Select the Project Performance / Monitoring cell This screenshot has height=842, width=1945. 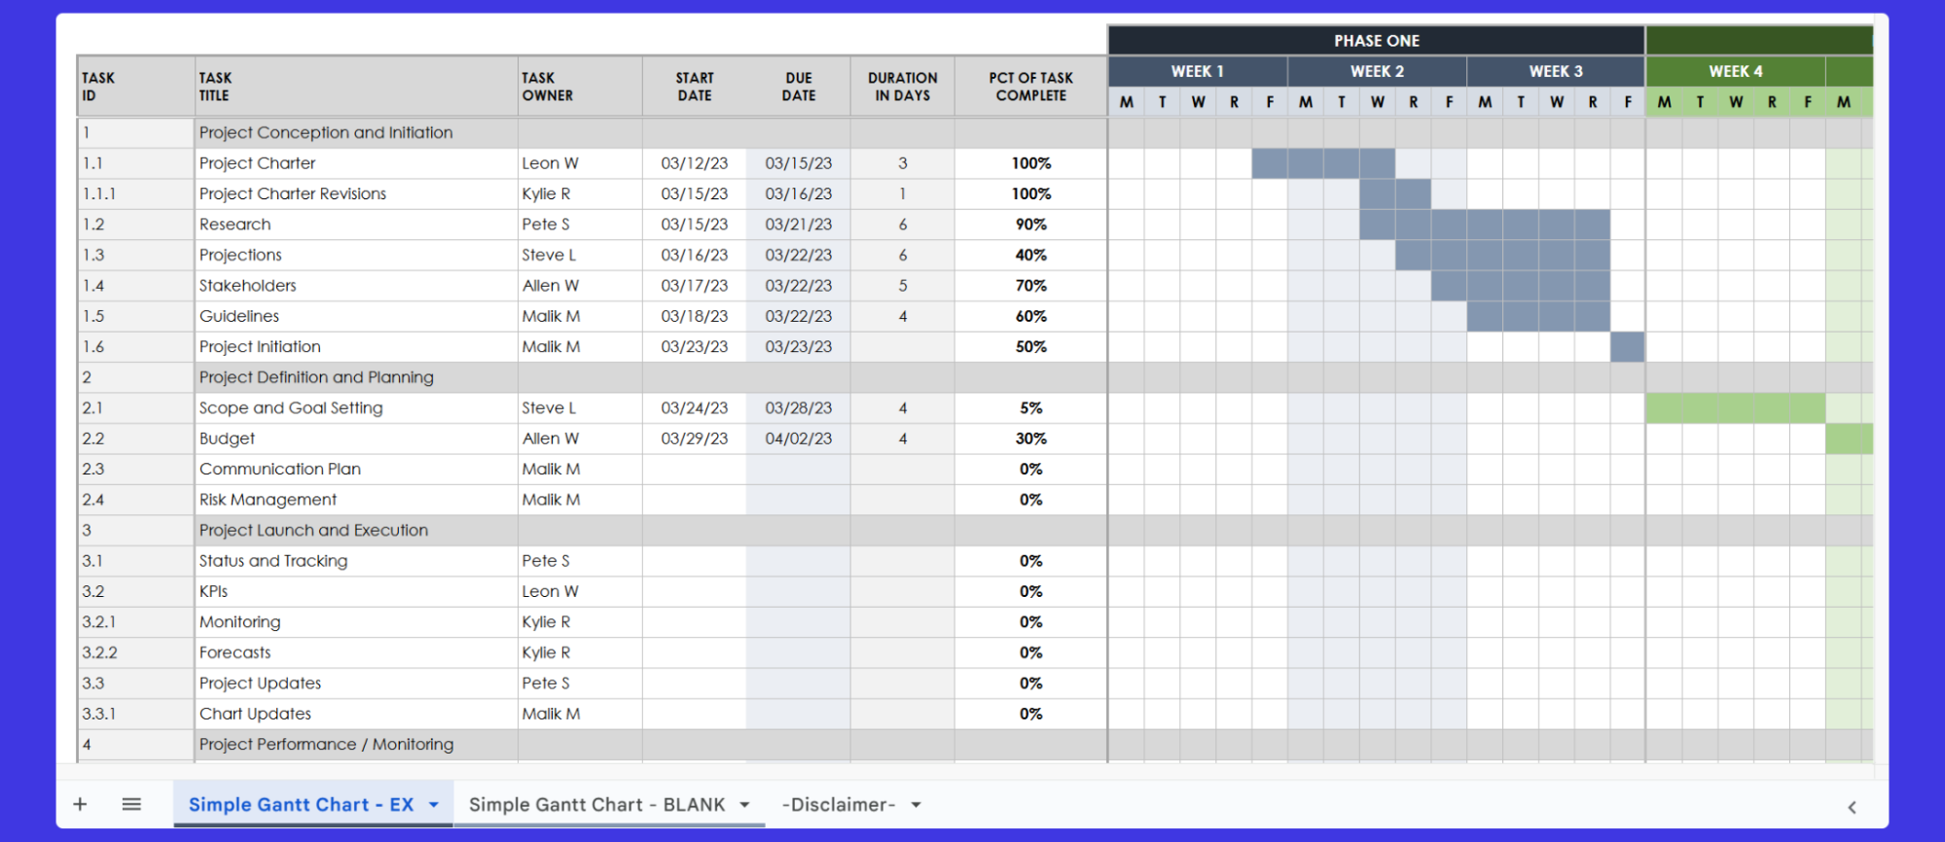356,745
